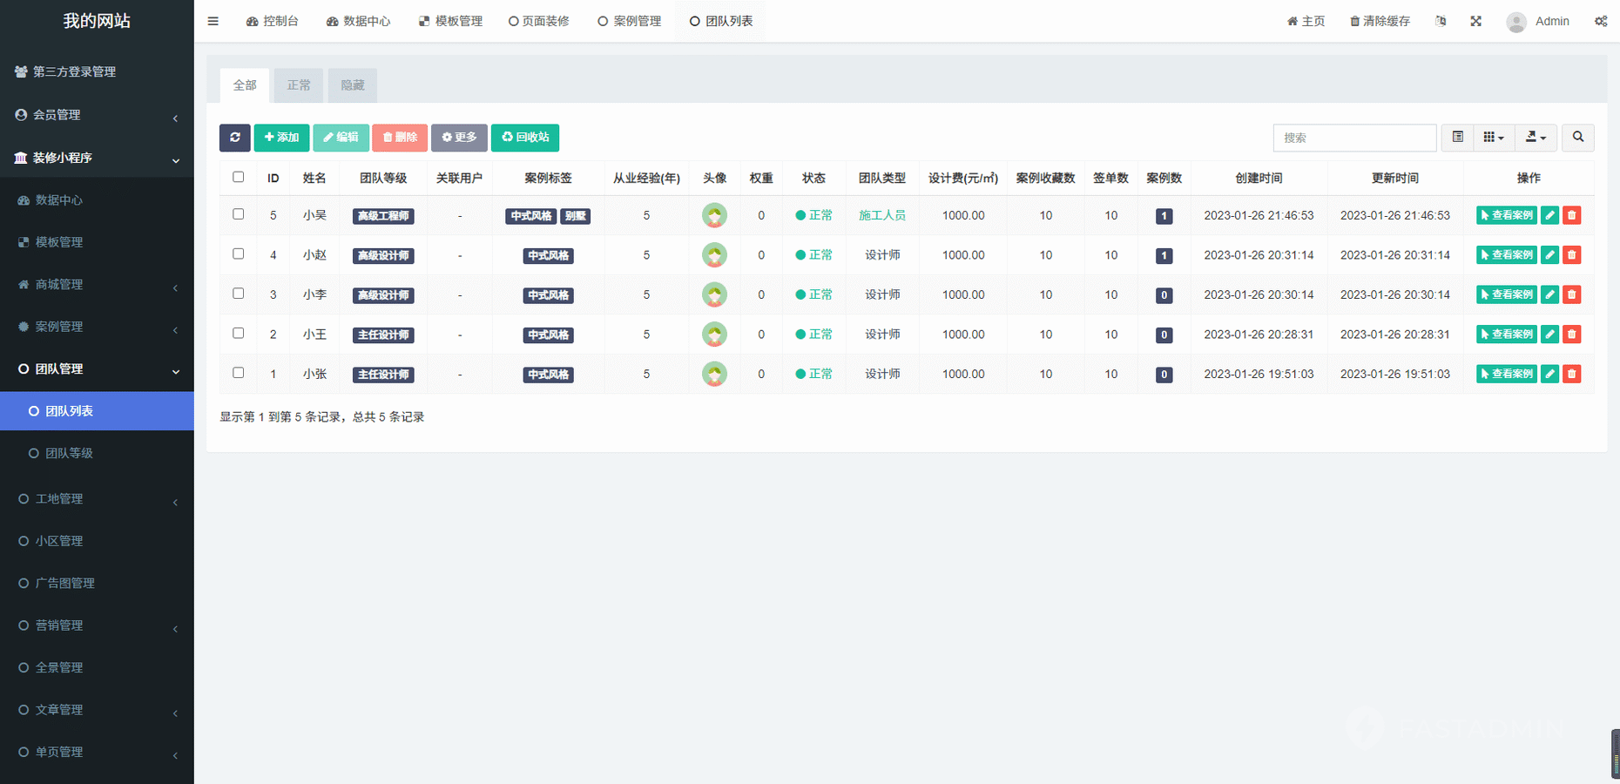
Task: Open the 团队等级 sidebar item
Action: (70, 453)
